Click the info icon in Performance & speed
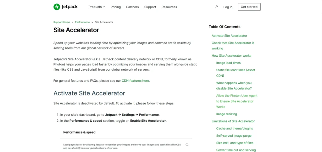This screenshot has width=322, height=152. click(187, 145)
